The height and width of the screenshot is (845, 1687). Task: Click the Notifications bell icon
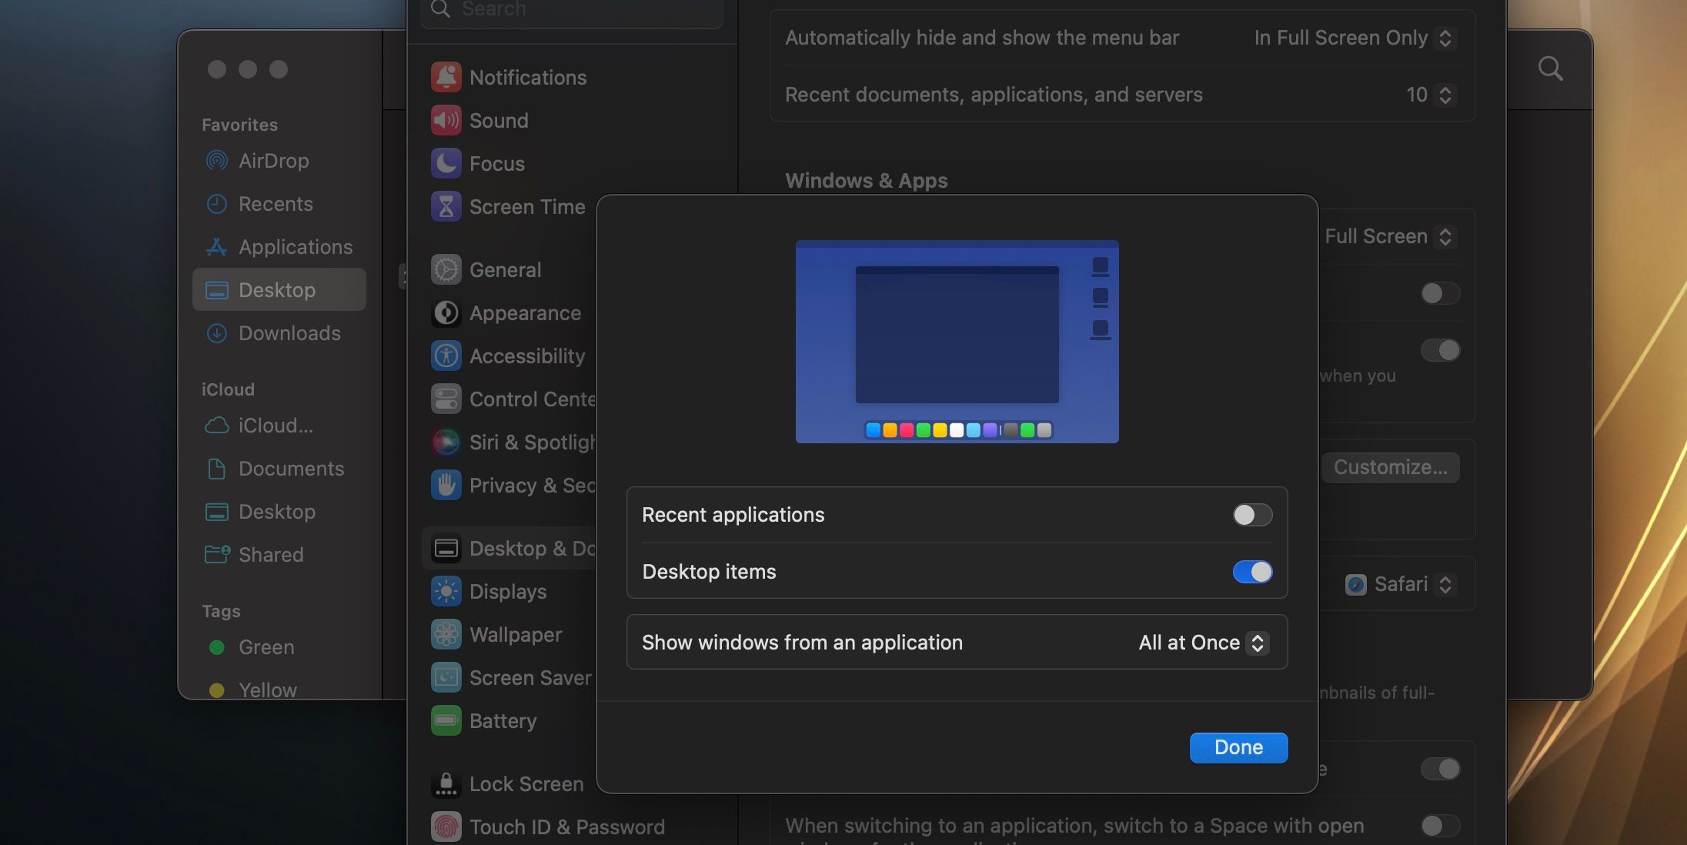446,77
